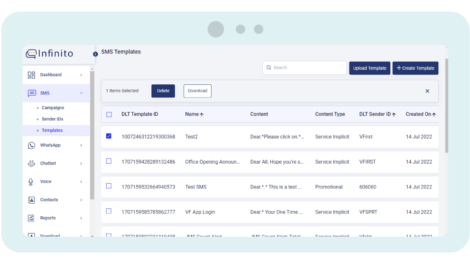The image size is (470, 265).
Task: Click the 606060 sender ID cell
Action: pyautogui.click(x=368, y=187)
